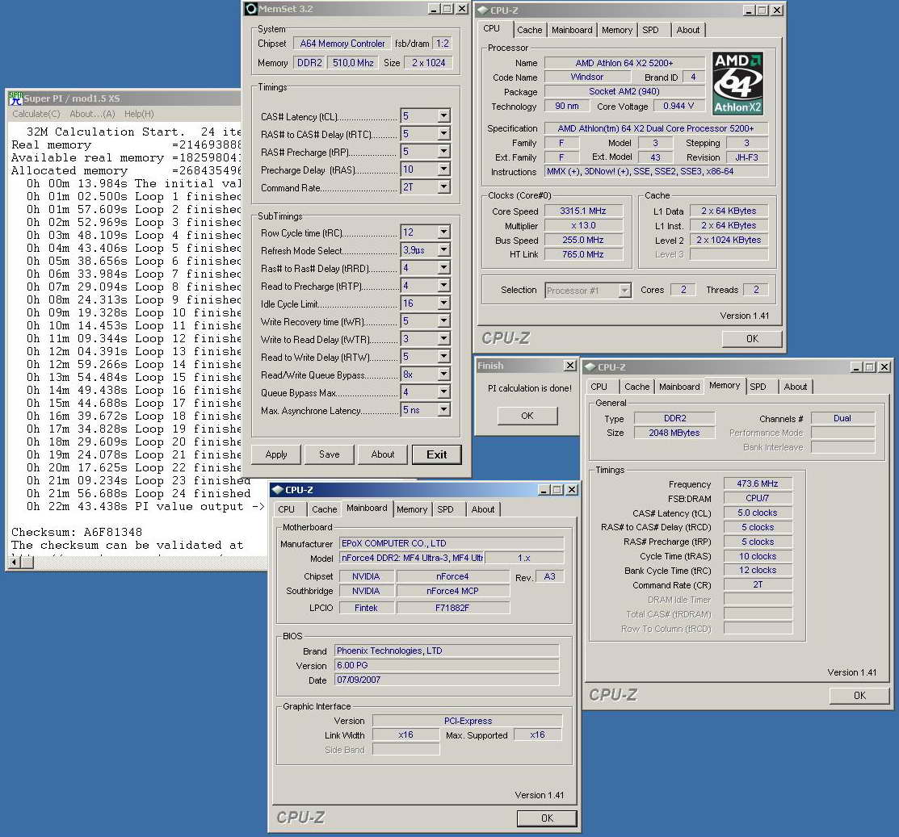This screenshot has height=837, width=899.
Task: Select Cache tab in CPU-Z Mainboard window
Action: coord(325,509)
